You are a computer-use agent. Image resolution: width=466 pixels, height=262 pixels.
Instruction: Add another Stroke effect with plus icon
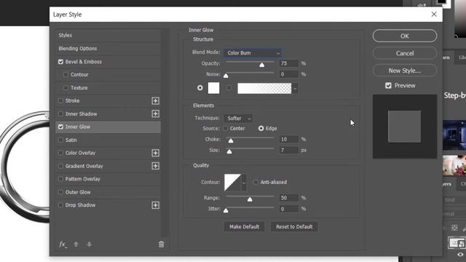point(155,101)
